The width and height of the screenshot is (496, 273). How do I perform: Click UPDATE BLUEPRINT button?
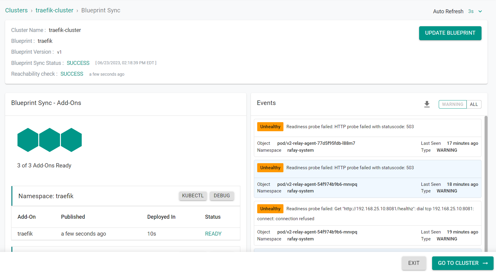pyautogui.click(x=450, y=33)
